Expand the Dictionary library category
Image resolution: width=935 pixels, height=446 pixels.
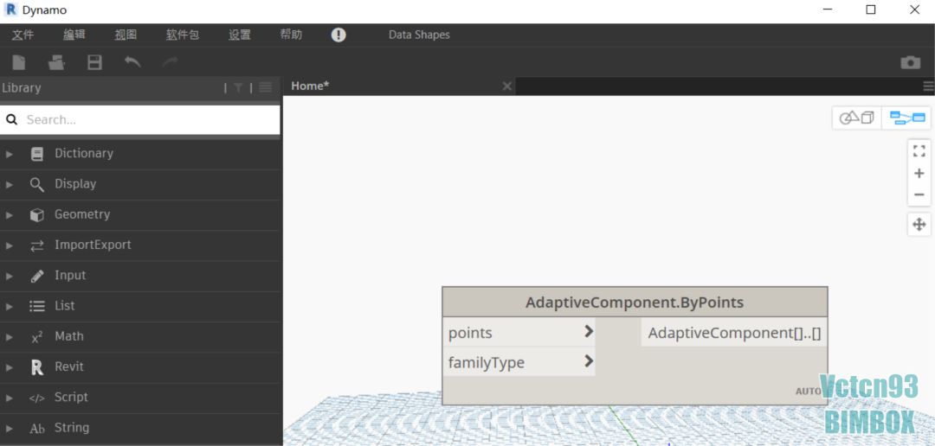pos(83,153)
